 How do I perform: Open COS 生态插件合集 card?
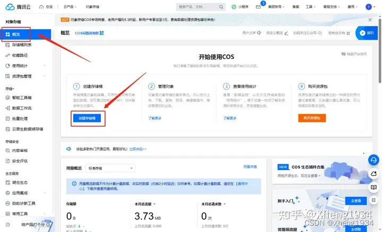coord(322,171)
